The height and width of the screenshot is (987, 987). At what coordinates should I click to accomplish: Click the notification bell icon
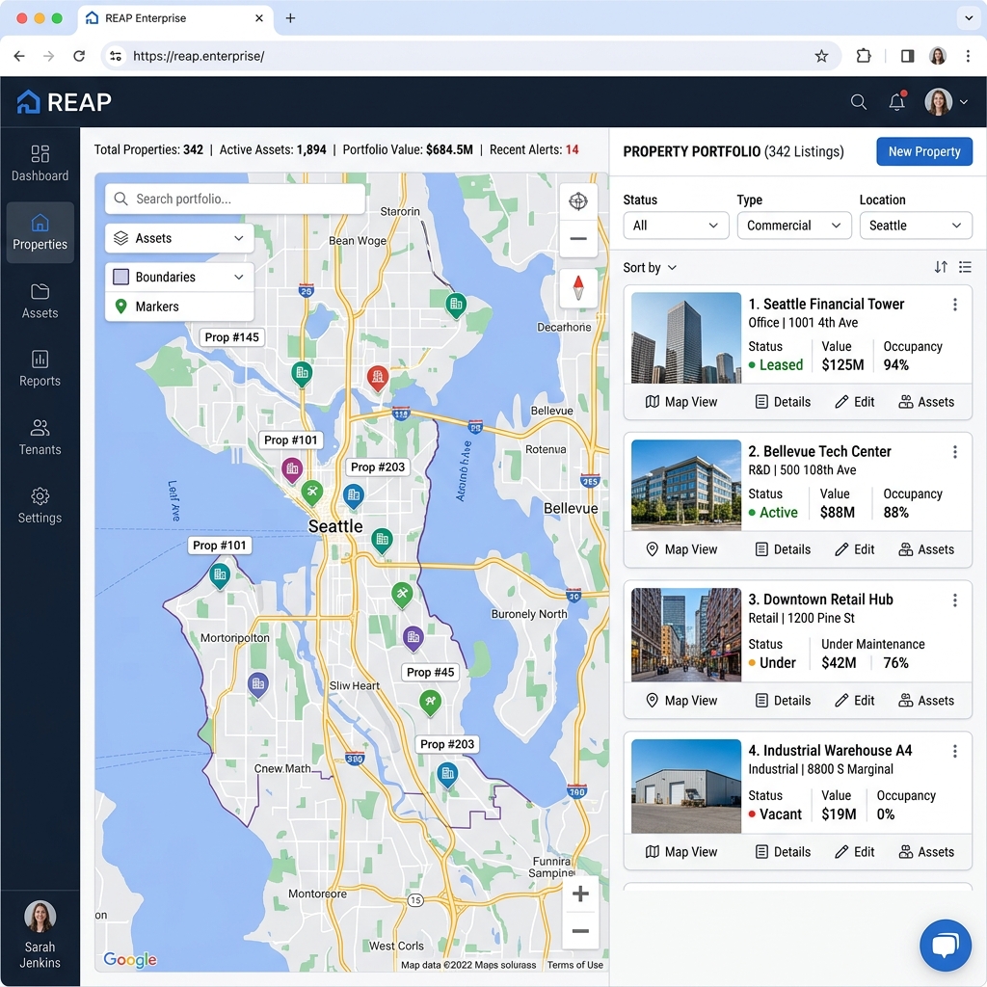[x=897, y=101]
